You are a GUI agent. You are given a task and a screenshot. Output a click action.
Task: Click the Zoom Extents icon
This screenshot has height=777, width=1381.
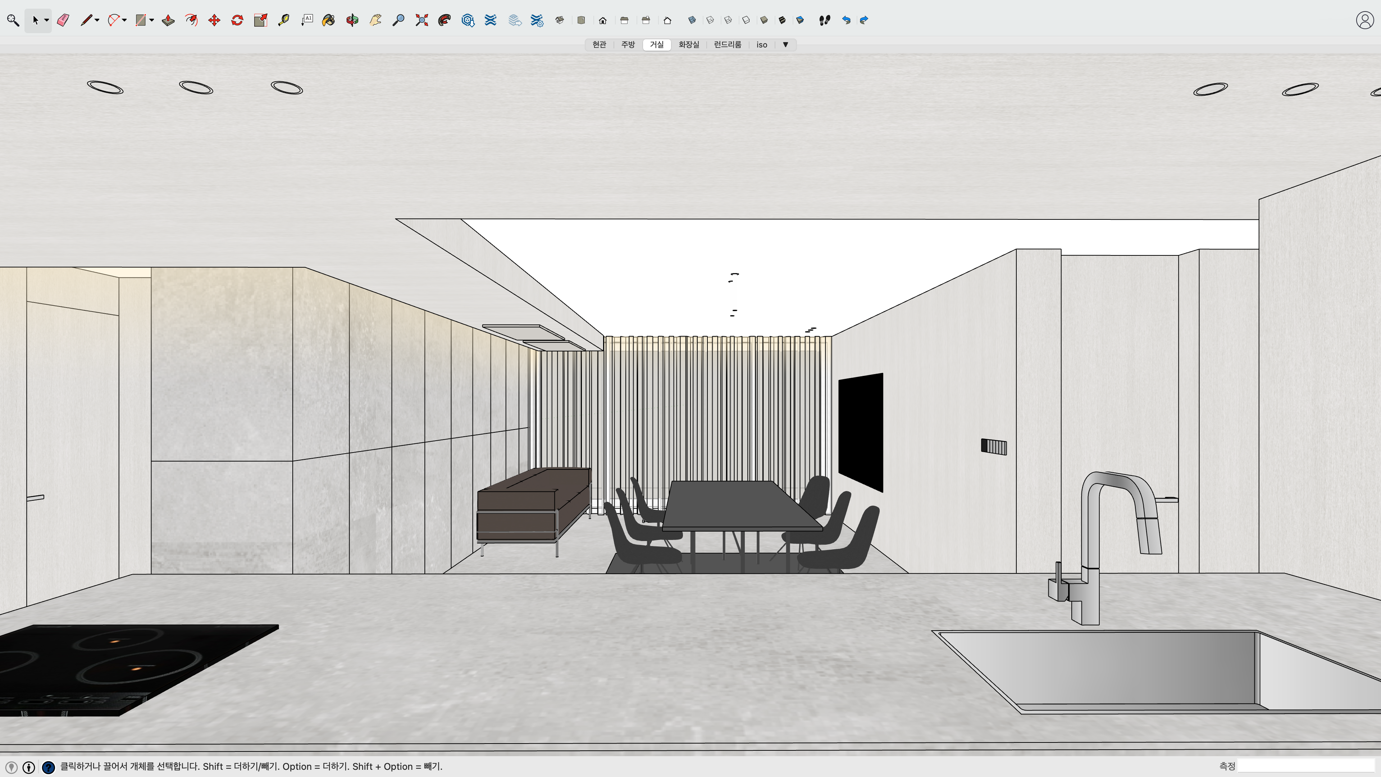point(422,21)
